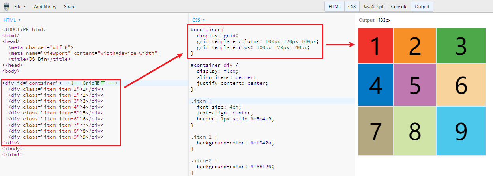The image size is (493, 176).
Task: Click the .item-2 { selector line
Action: pyautogui.click(x=204, y=161)
